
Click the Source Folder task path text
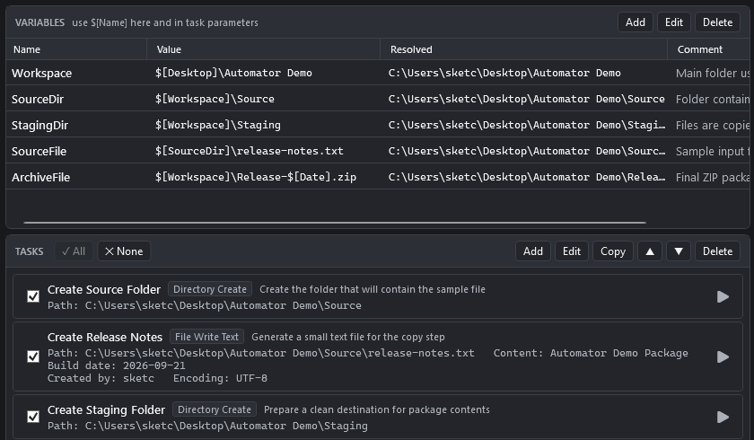[x=205, y=305]
